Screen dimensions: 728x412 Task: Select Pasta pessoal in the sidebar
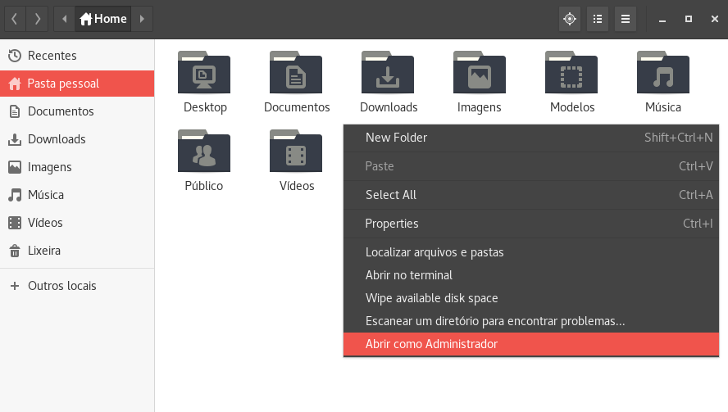77,84
